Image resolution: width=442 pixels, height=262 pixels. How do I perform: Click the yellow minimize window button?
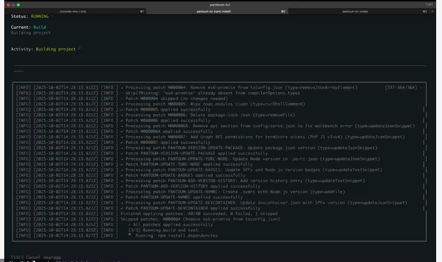[13, 5]
